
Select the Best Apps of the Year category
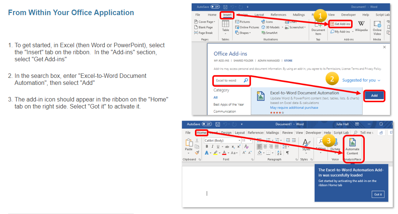229,104
